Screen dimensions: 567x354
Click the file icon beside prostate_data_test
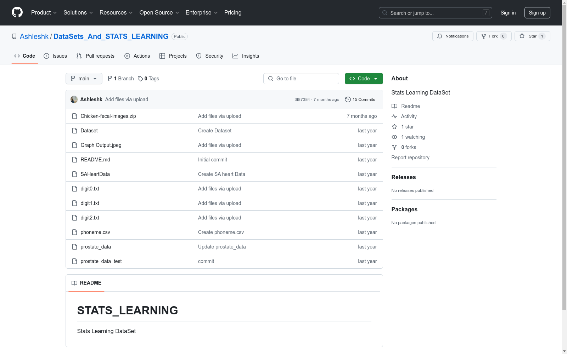74,261
